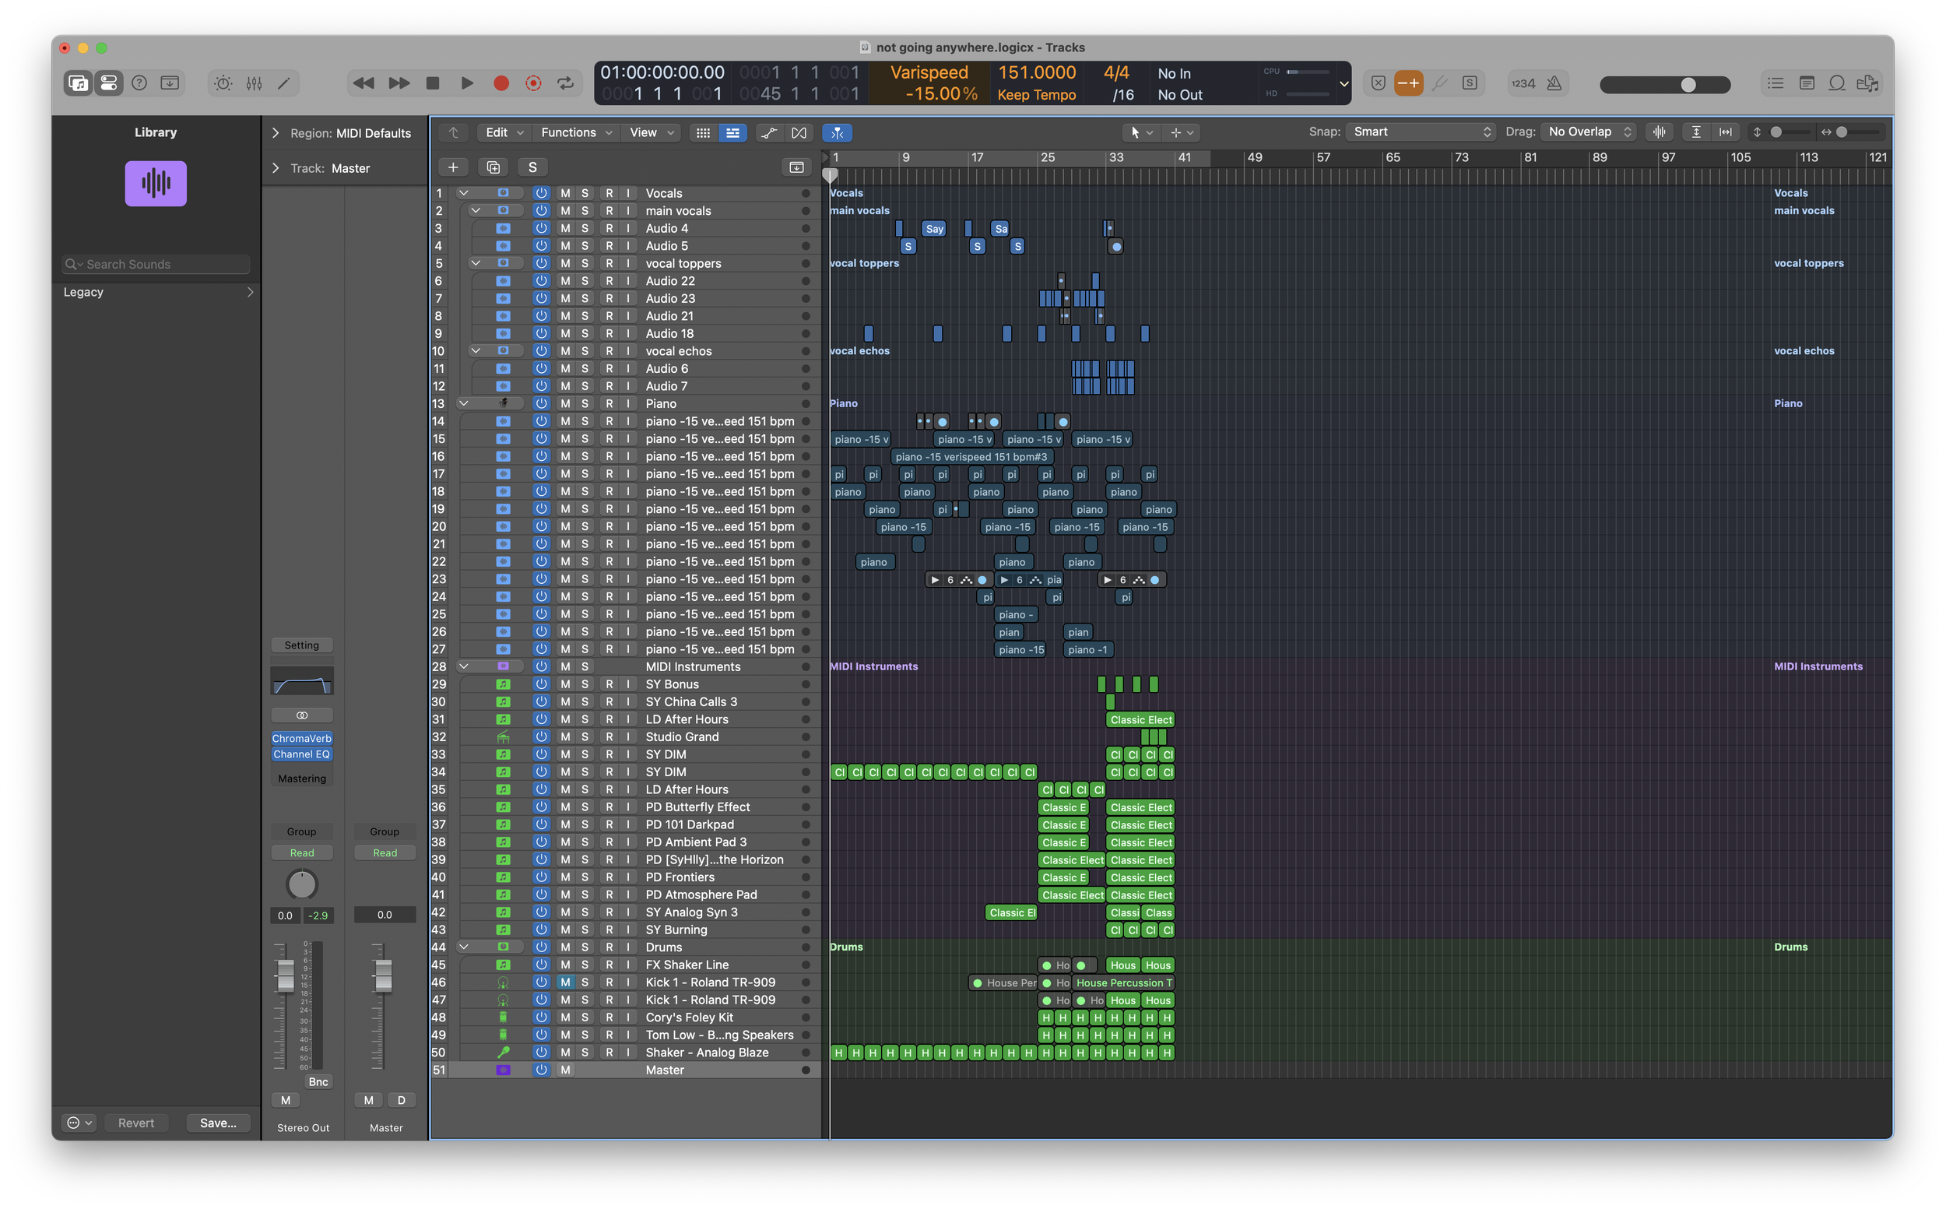
Task: Toggle power on SY Bonus track
Action: [x=541, y=684]
